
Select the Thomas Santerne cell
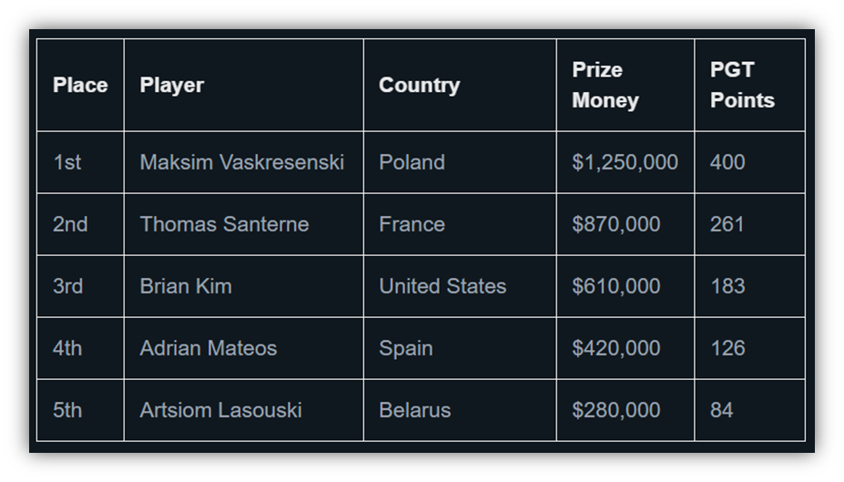[244, 224]
